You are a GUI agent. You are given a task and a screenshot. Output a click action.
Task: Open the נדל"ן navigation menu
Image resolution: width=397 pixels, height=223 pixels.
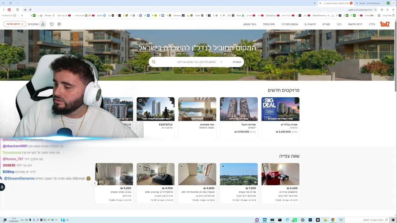372,24
